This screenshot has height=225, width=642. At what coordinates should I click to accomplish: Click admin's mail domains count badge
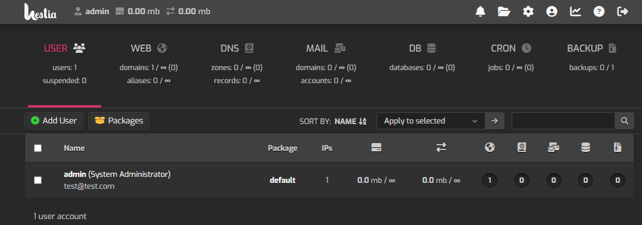pyautogui.click(x=554, y=180)
